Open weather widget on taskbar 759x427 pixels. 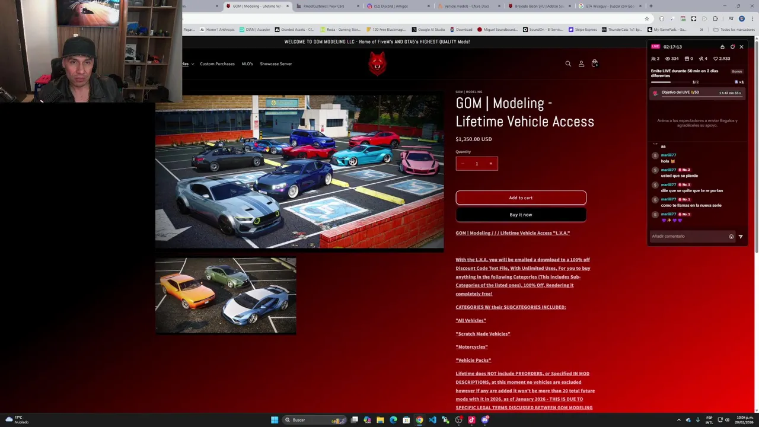(17, 420)
